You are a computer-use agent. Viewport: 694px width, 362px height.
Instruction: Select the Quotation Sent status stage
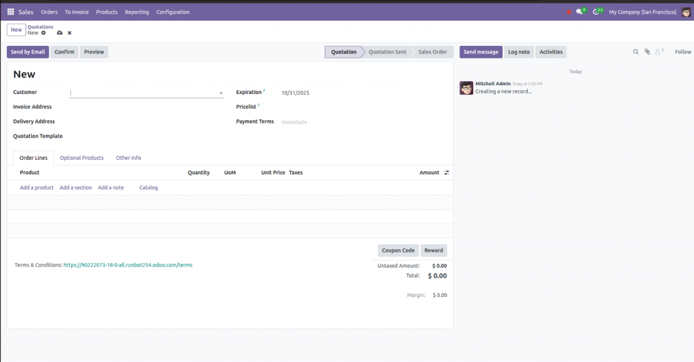388,52
